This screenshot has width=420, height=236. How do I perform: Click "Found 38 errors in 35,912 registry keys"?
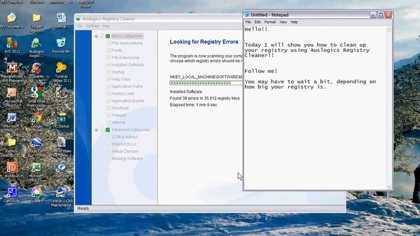(205, 98)
